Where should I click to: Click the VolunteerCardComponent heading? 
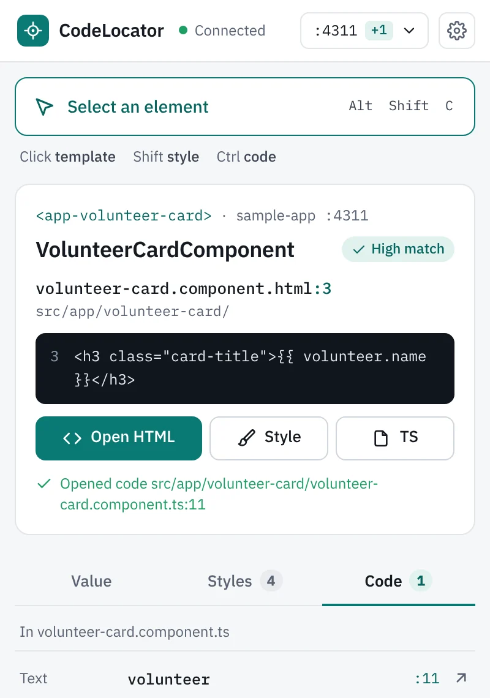tap(165, 250)
